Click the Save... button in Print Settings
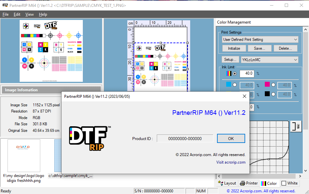This screenshot has height=194, width=309. [260, 48]
